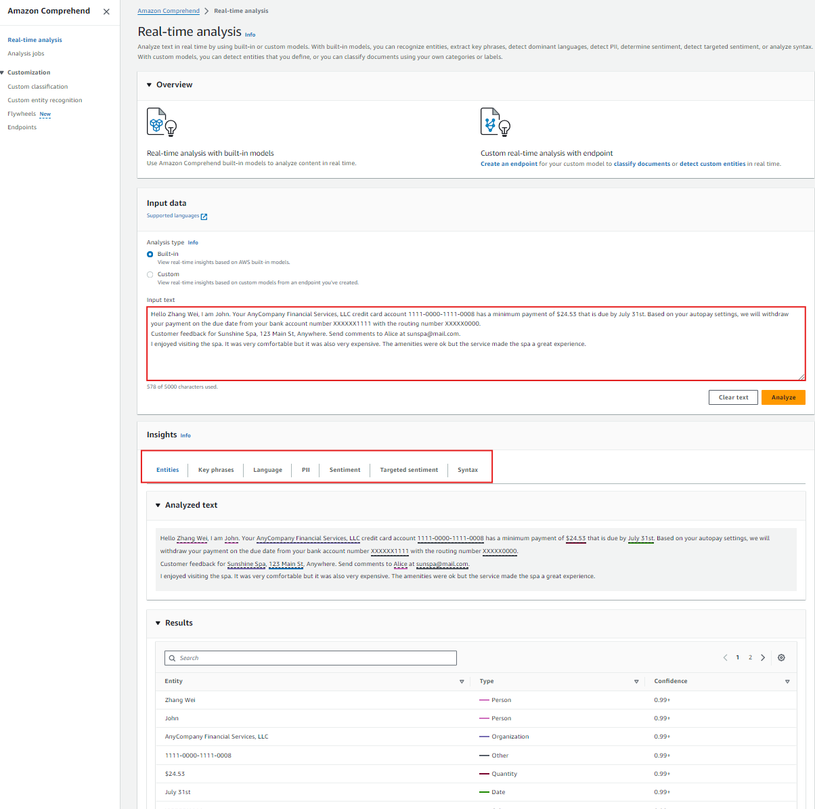
Task: Click underlined sunspa@mail.com in analyzed text
Action: (x=442, y=564)
